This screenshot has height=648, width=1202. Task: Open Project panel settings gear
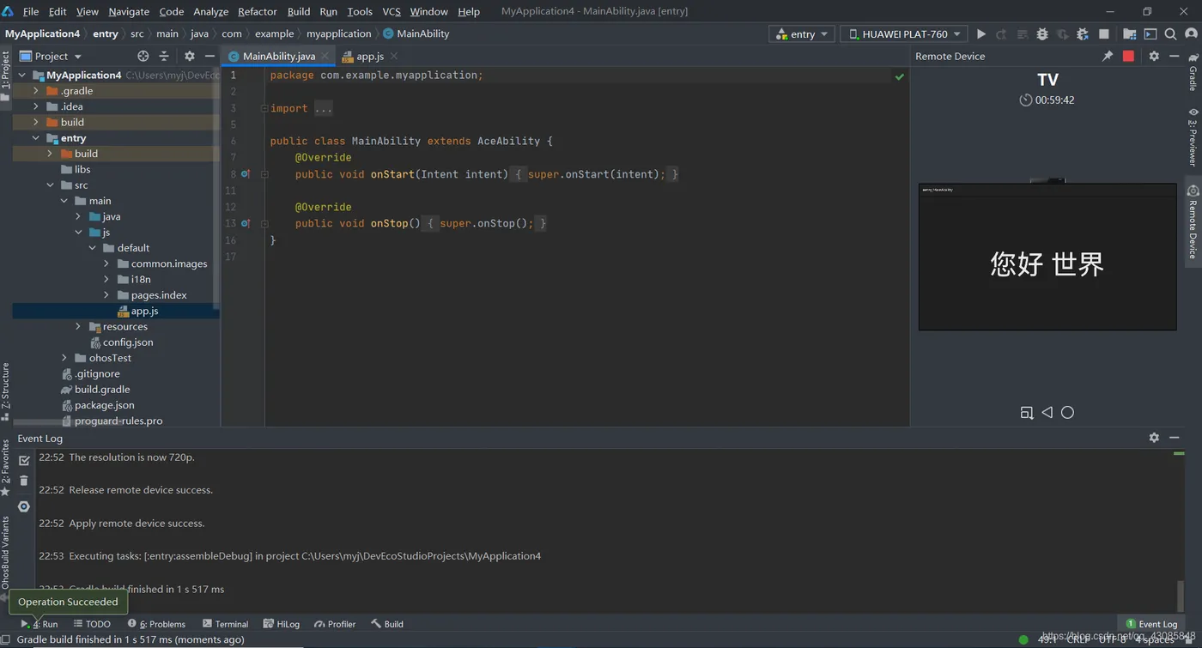(190, 56)
